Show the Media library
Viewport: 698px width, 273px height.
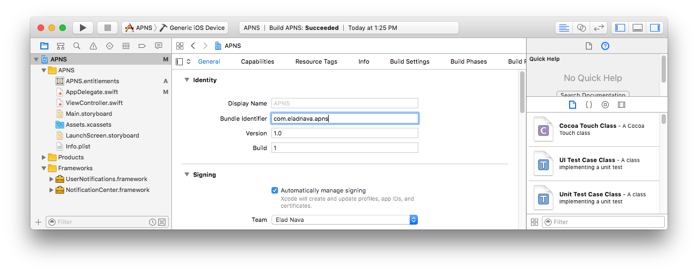pos(621,104)
